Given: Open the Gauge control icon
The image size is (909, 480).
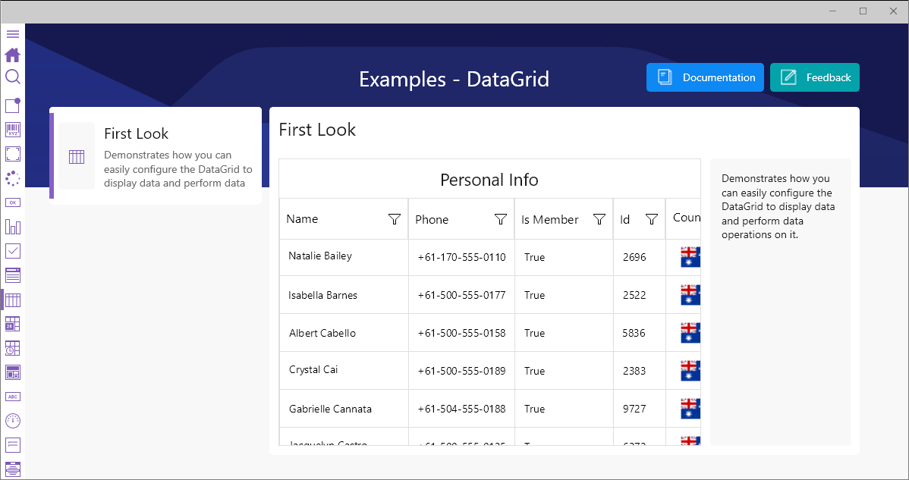Looking at the screenshot, I should (13, 420).
